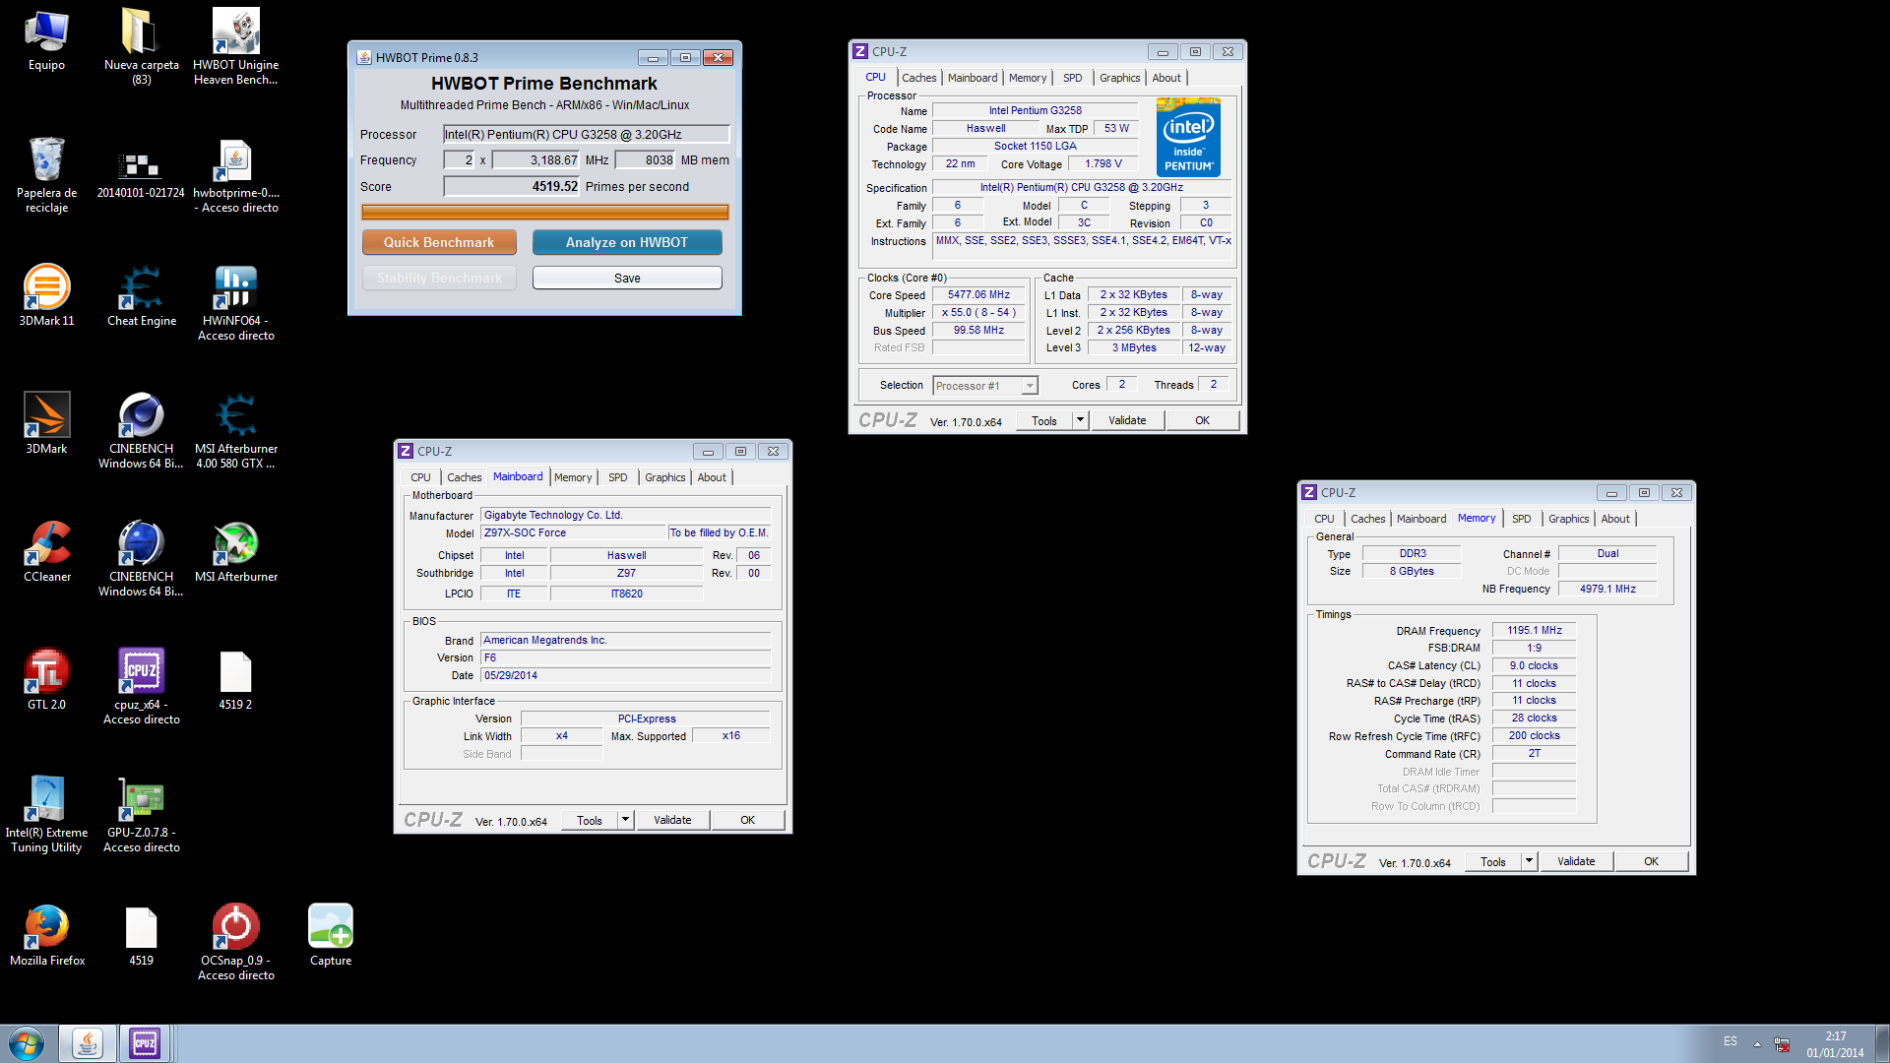Click the Processor name field in HWBOT Prime
This screenshot has width=1890, height=1063.
[x=587, y=135]
